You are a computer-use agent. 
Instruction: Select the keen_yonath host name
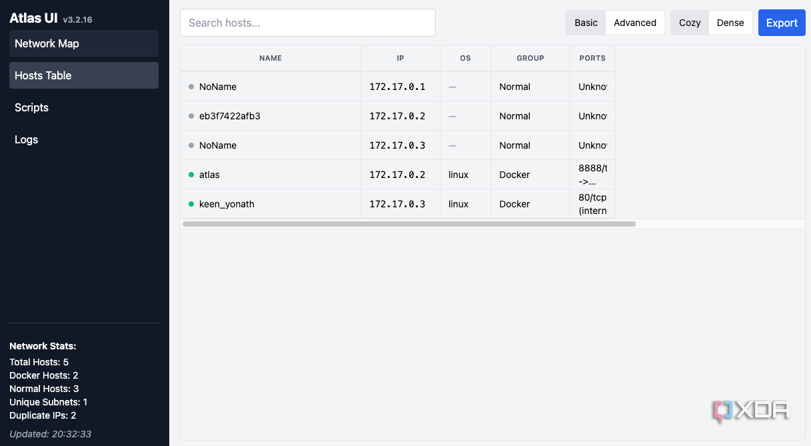227,204
